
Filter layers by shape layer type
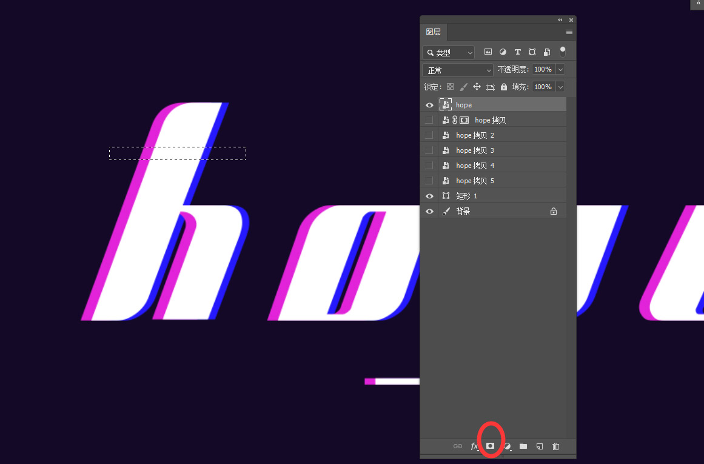click(532, 52)
